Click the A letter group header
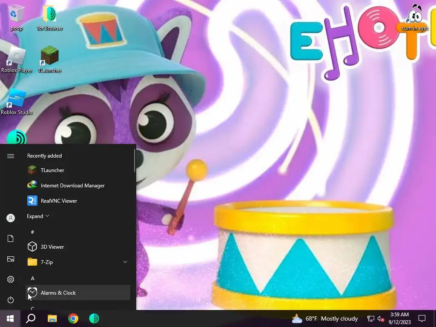The height and width of the screenshot is (327, 436). (32, 278)
